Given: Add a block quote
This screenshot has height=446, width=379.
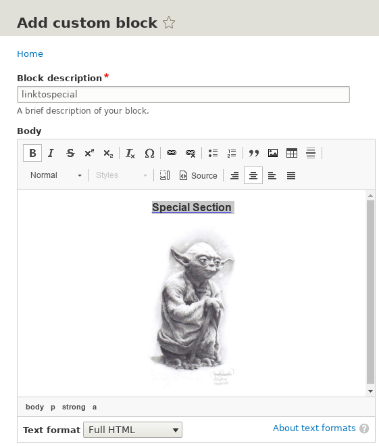Looking at the screenshot, I should (x=254, y=153).
